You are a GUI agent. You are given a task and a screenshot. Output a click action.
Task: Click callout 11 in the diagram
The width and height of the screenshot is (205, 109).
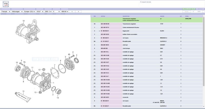pyautogui.click(x=32, y=67)
